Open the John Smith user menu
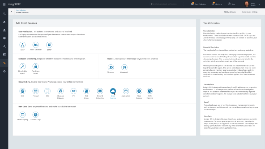 (253, 4)
